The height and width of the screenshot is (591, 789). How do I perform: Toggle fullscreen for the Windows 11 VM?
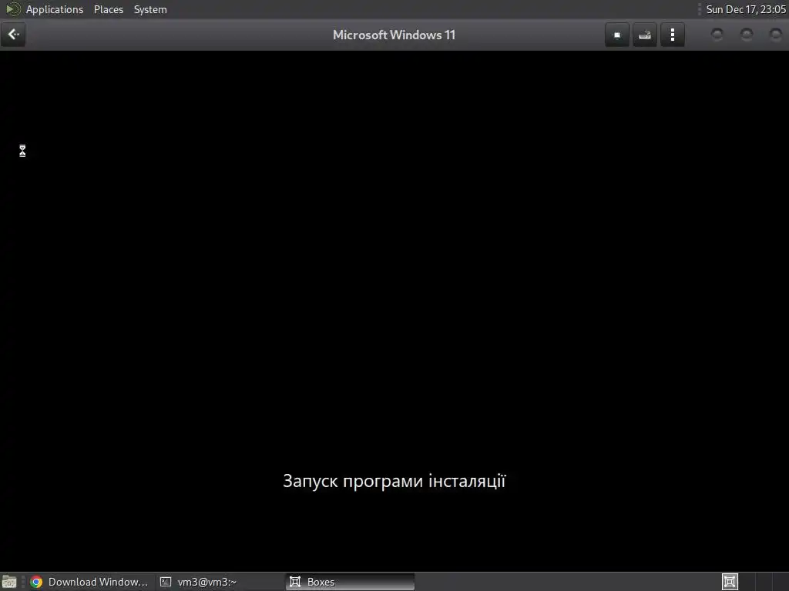point(617,35)
